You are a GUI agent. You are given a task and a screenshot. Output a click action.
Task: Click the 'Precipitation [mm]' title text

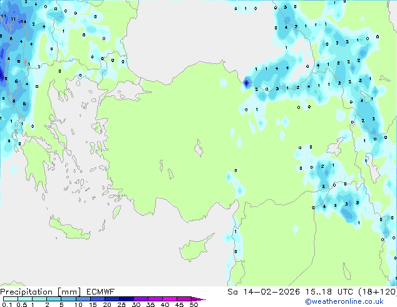[x=41, y=292]
